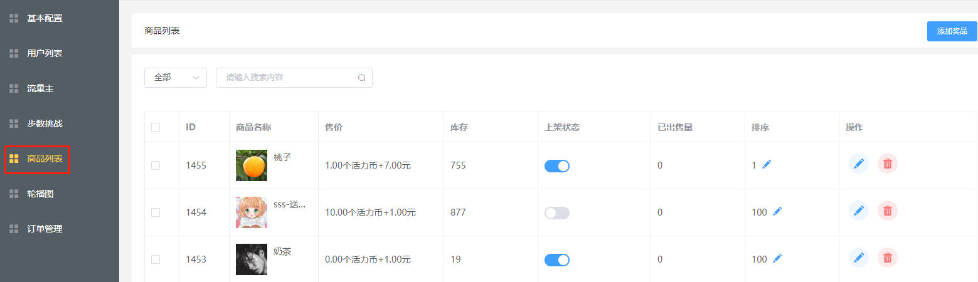Edit sort order value 1 for 桃子

767,165
